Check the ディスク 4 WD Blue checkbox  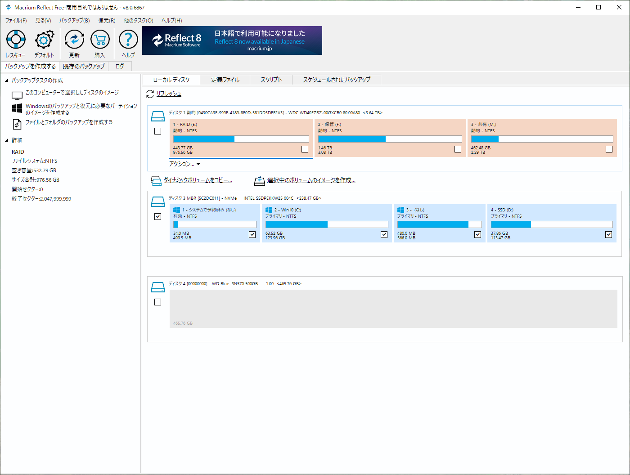[x=157, y=302]
